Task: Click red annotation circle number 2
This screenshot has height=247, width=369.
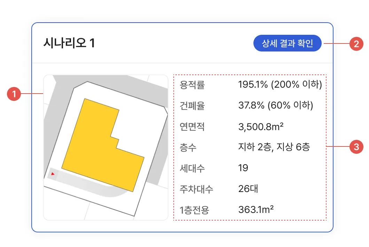Action: [356, 44]
